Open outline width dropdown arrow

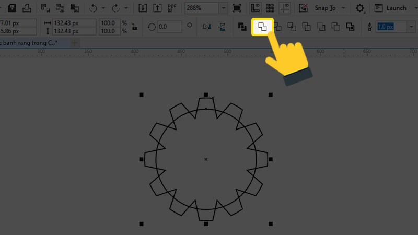(x=411, y=27)
